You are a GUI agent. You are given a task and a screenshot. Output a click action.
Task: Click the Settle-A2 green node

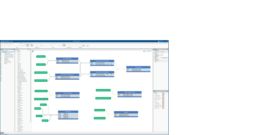pyautogui.click(x=37, y=109)
